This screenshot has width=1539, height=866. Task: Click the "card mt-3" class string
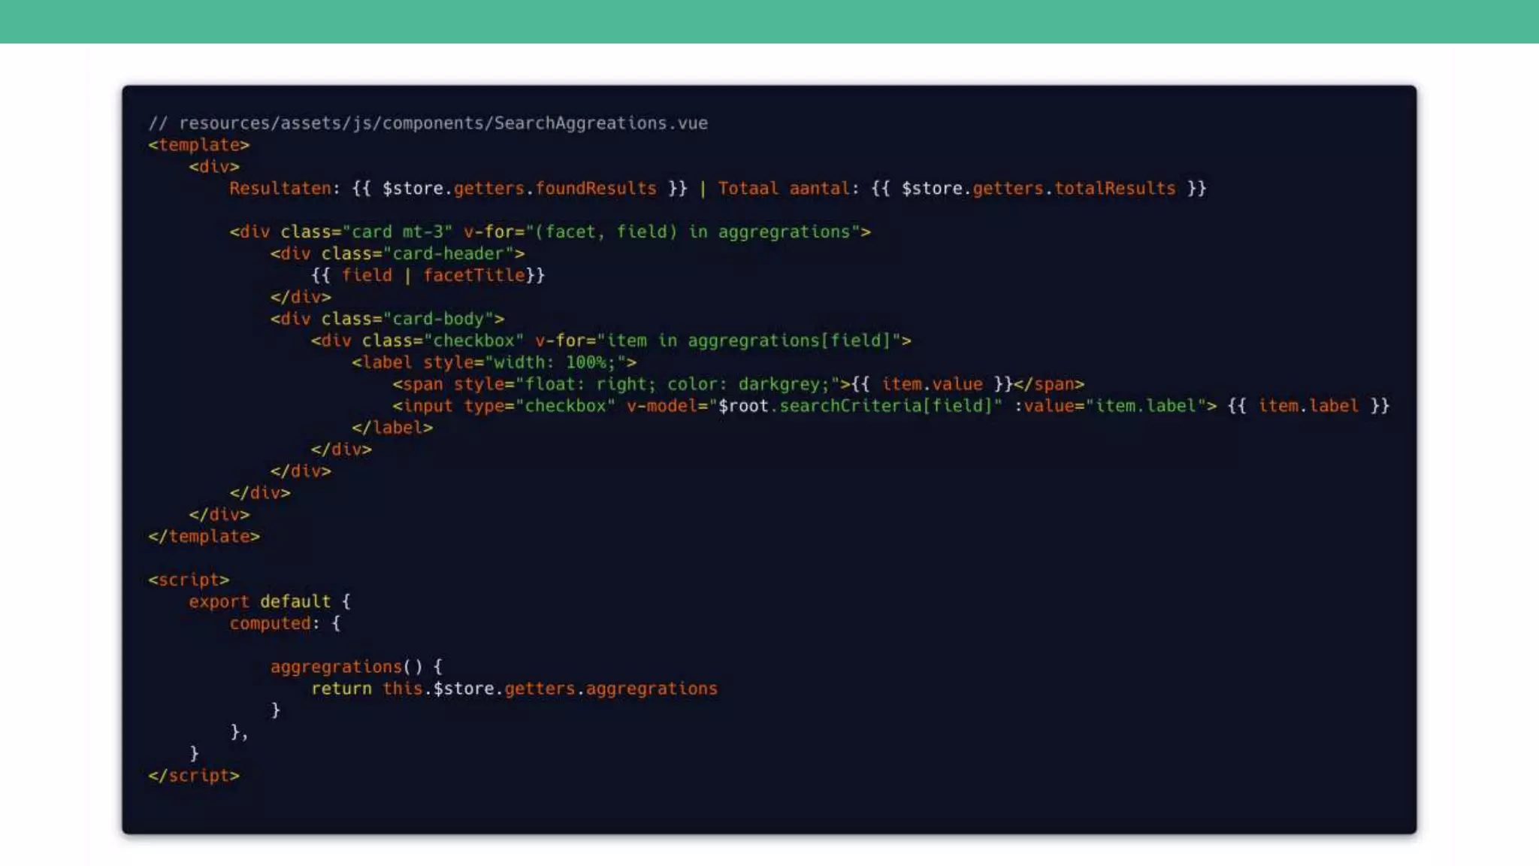[398, 232]
